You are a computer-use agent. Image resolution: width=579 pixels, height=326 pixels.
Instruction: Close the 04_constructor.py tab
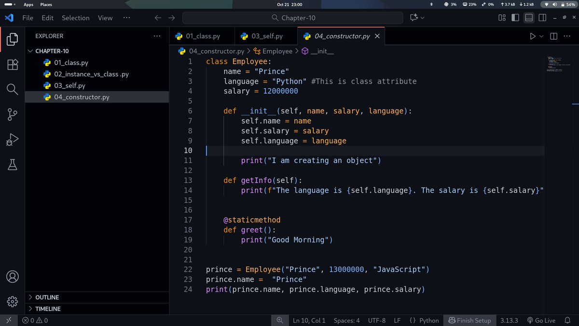(x=377, y=36)
